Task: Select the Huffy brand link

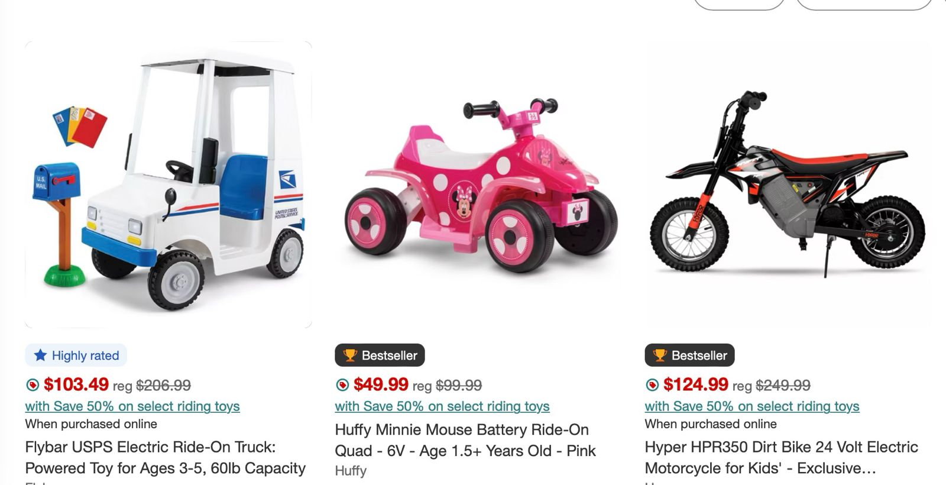Action: point(350,471)
